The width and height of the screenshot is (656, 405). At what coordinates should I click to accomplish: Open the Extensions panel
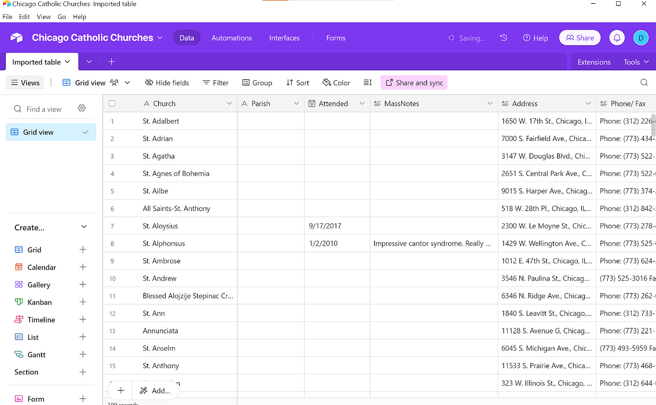pos(594,62)
